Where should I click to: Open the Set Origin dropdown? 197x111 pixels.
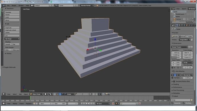(x=12, y=39)
